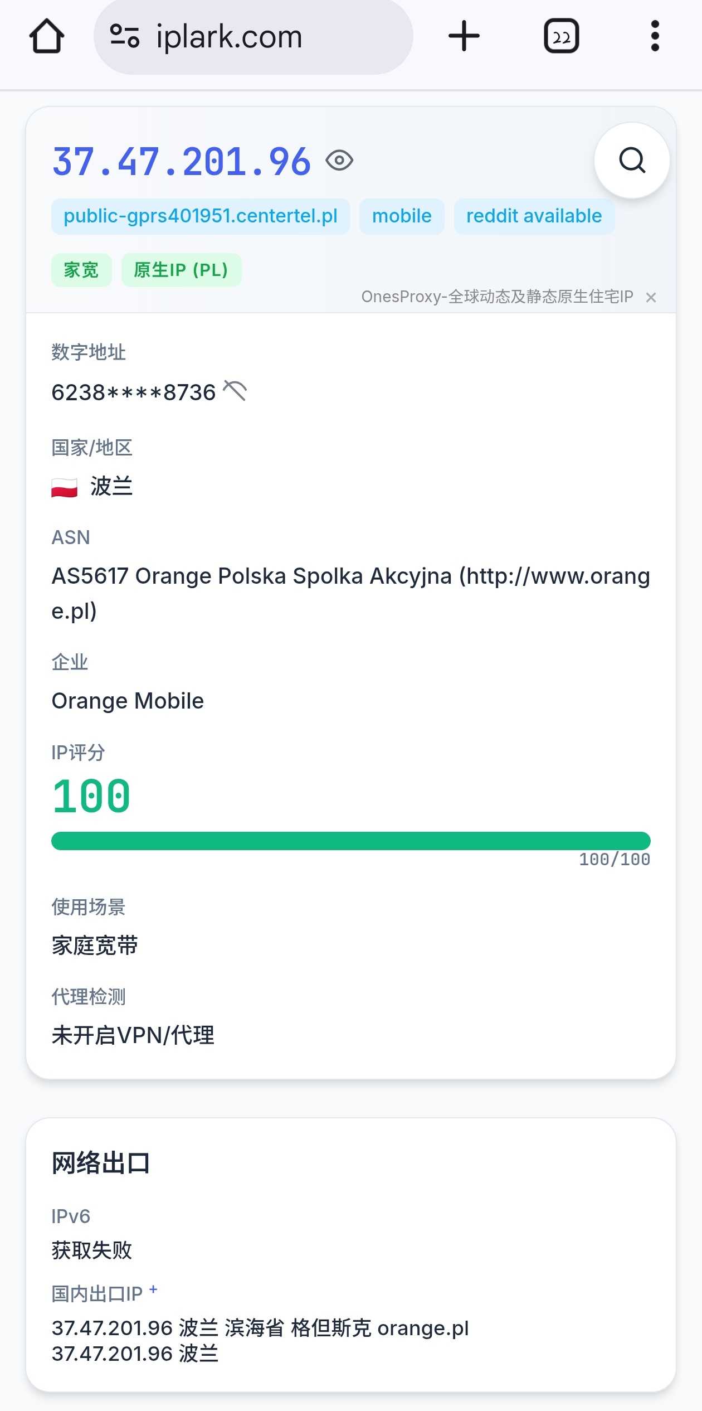Screen dimensions: 702x1411
Task: Open site info icon in address bar
Action: coord(125,37)
